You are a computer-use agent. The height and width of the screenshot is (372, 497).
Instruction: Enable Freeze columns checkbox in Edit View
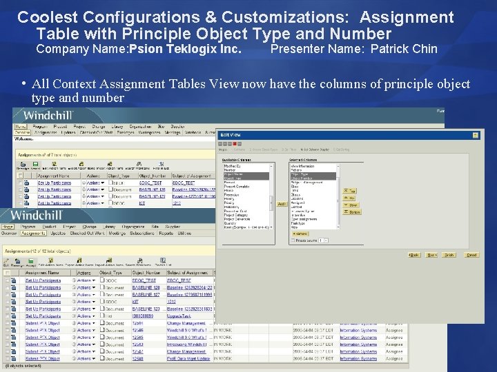(293, 240)
